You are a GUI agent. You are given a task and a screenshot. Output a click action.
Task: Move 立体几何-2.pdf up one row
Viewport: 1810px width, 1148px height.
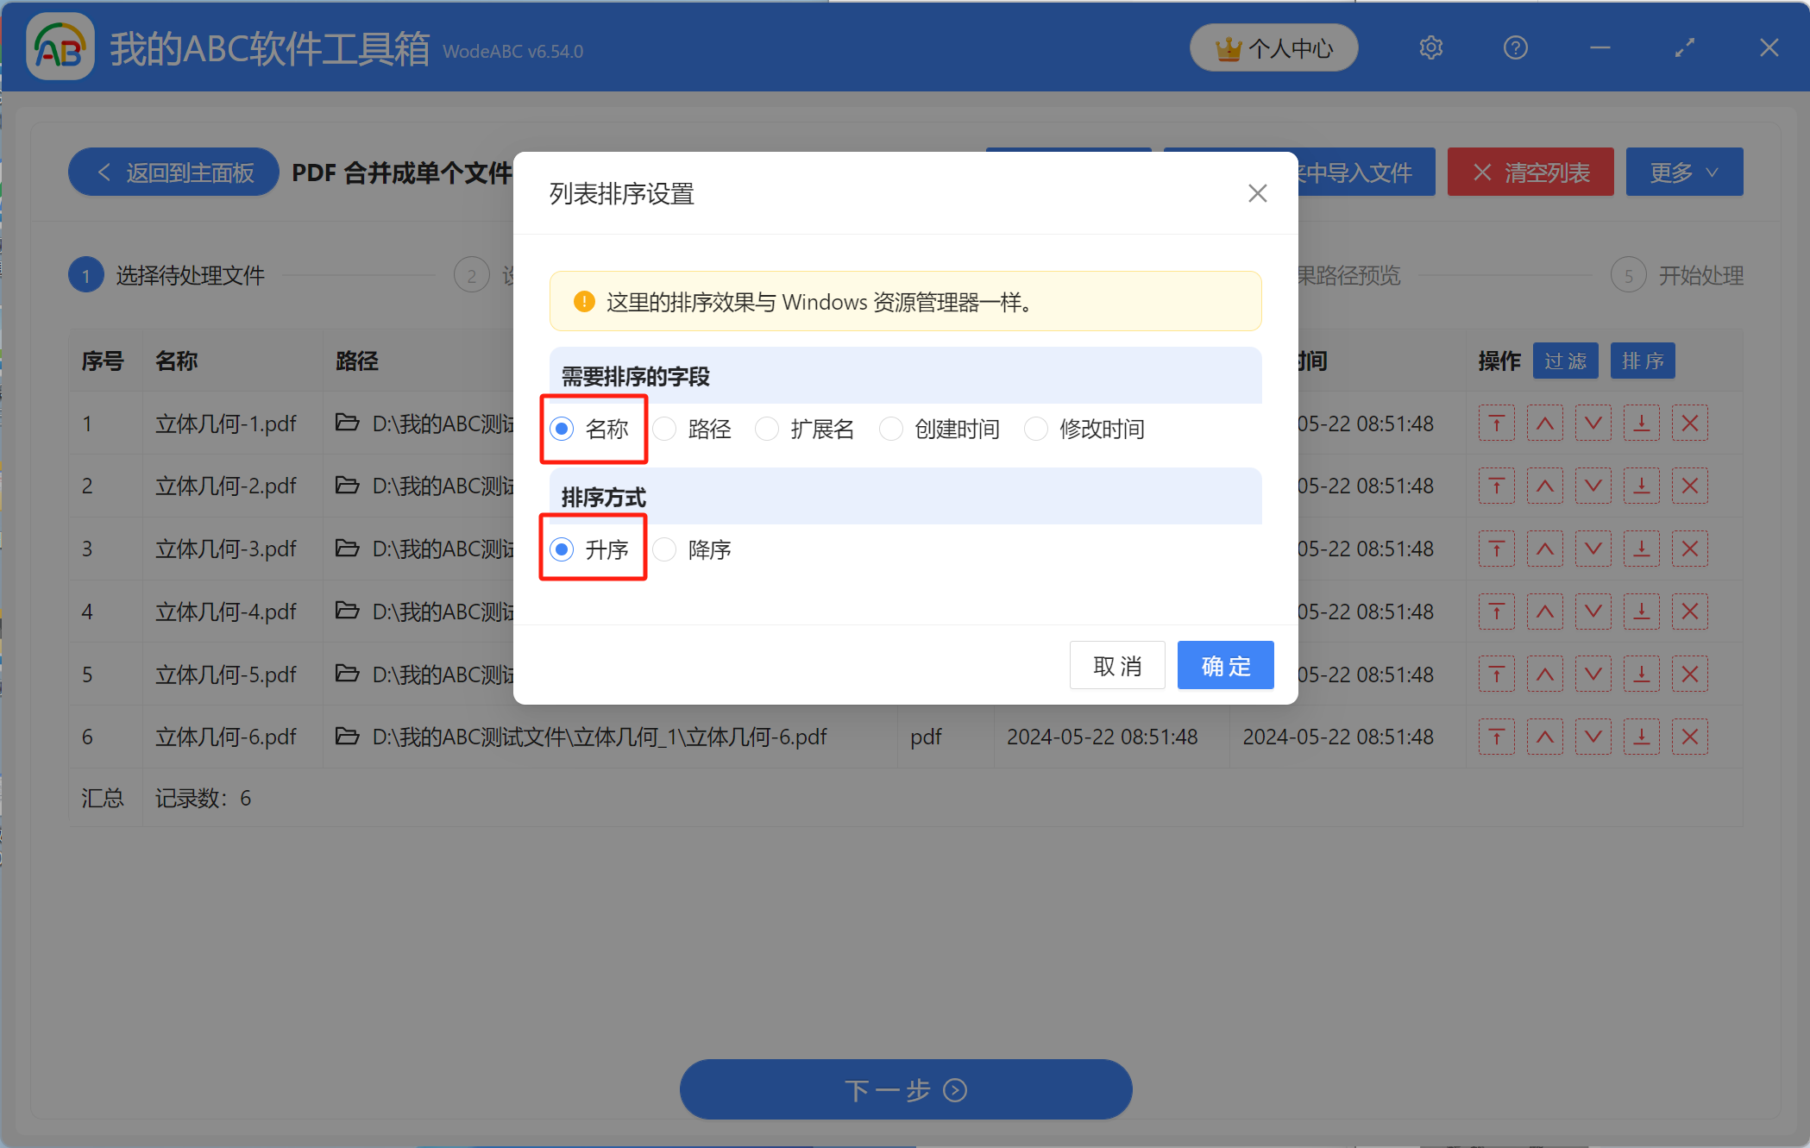pos(1544,486)
